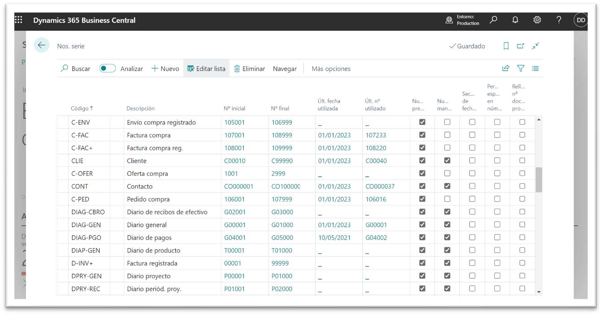Click the Pedido compra description
Image resolution: width=602 pixels, height=315 pixels.
tap(148, 199)
